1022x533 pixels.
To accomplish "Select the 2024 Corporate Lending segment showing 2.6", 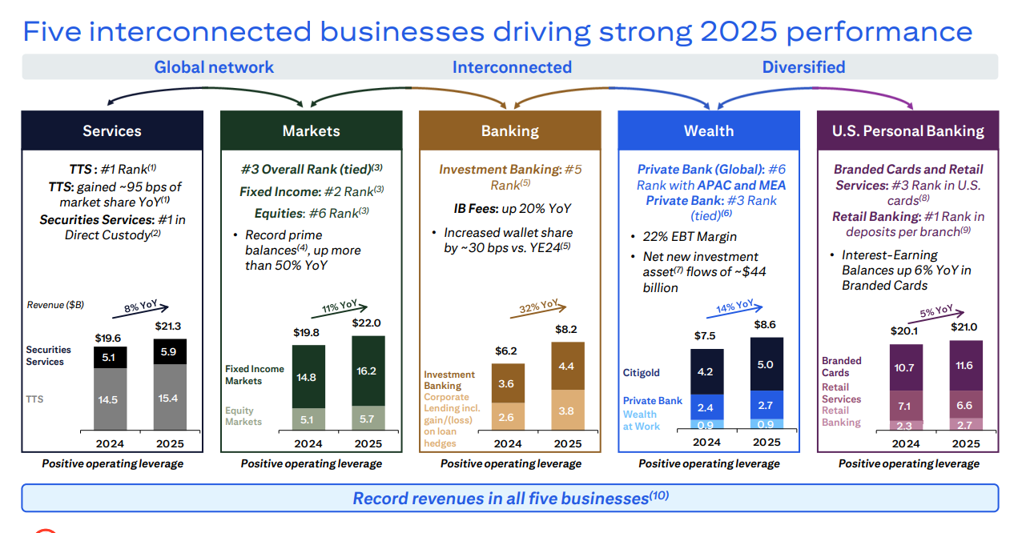I will 508,417.
